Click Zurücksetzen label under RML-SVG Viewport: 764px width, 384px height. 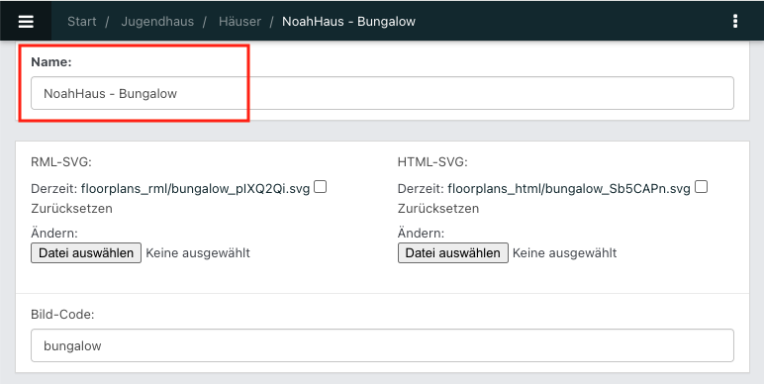point(71,209)
